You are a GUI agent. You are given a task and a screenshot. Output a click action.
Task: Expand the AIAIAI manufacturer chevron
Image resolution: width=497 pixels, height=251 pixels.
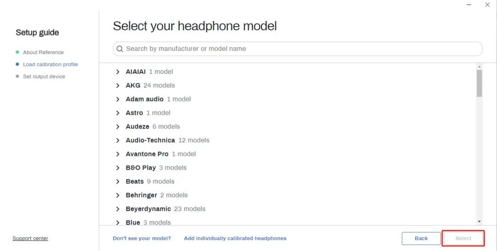pos(118,72)
